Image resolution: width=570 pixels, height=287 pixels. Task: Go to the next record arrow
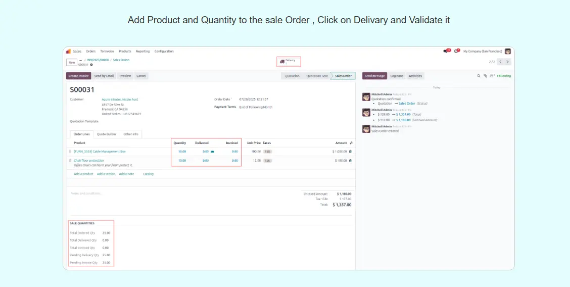coord(507,62)
